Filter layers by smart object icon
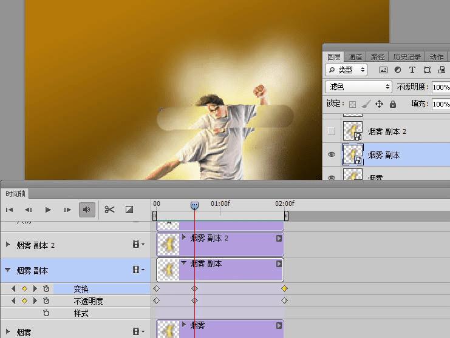450x338 pixels. [x=441, y=70]
